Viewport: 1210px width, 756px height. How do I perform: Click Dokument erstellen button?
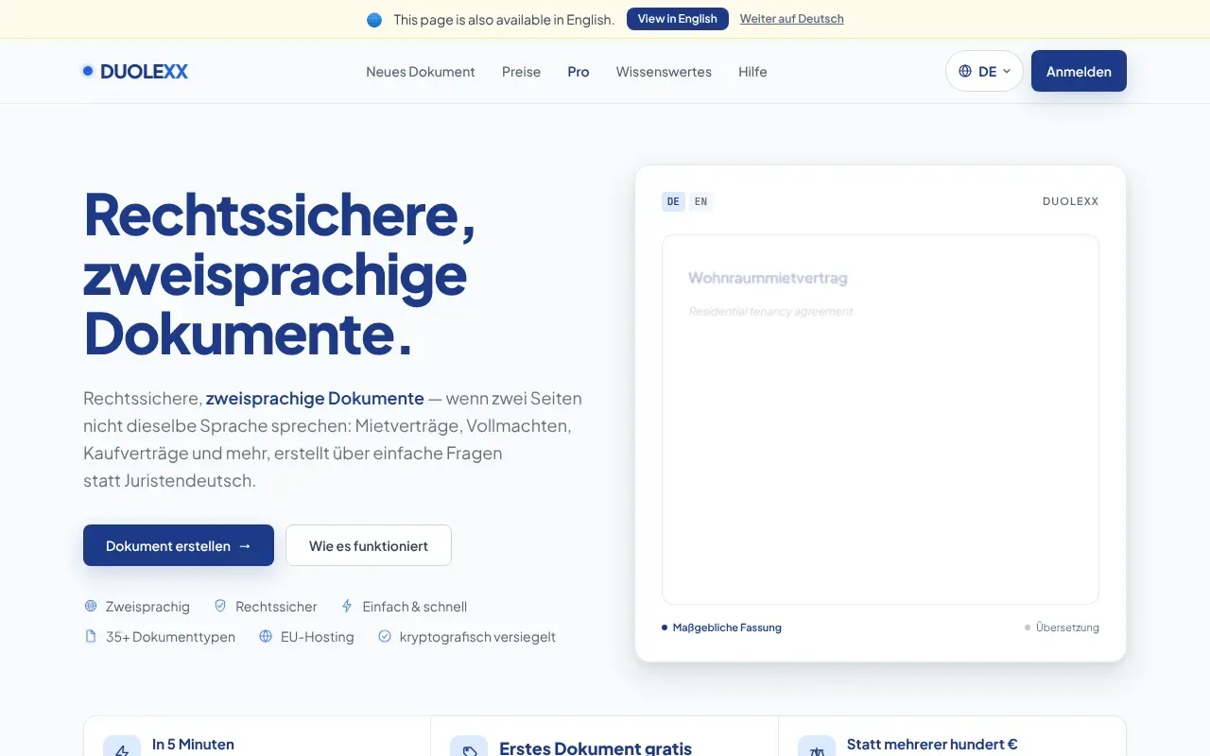(179, 545)
